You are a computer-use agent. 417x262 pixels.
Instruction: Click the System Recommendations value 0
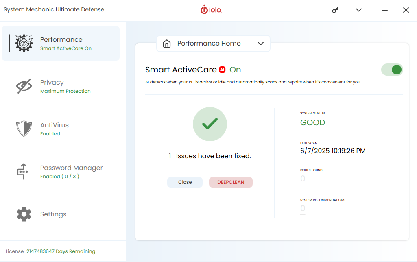pyautogui.click(x=303, y=208)
